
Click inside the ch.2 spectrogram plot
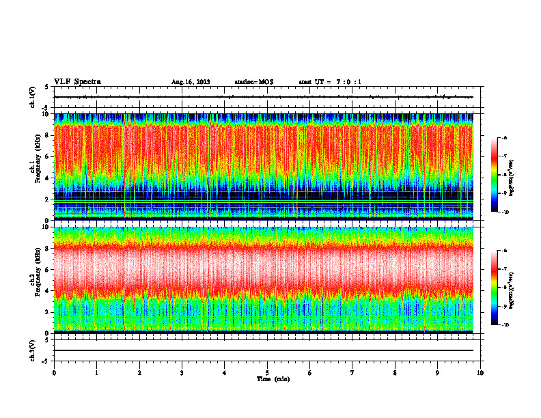click(x=264, y=280)
